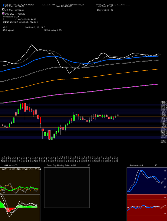Click the 'Stochastics: 47.08' value
The height and width of the screenshot is (221, 167).
[x=11, y=17]
